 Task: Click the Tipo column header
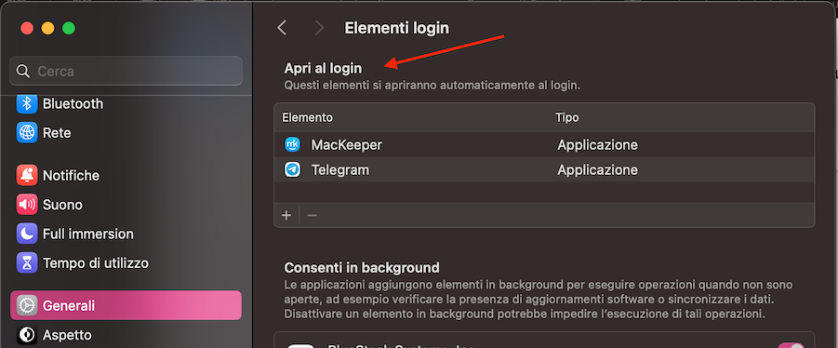click(x=567, y=117)
